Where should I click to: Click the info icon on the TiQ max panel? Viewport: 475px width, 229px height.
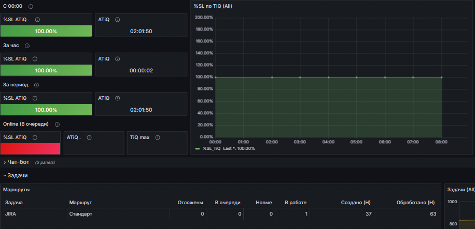pyautogui.click(x=158, y=138)
